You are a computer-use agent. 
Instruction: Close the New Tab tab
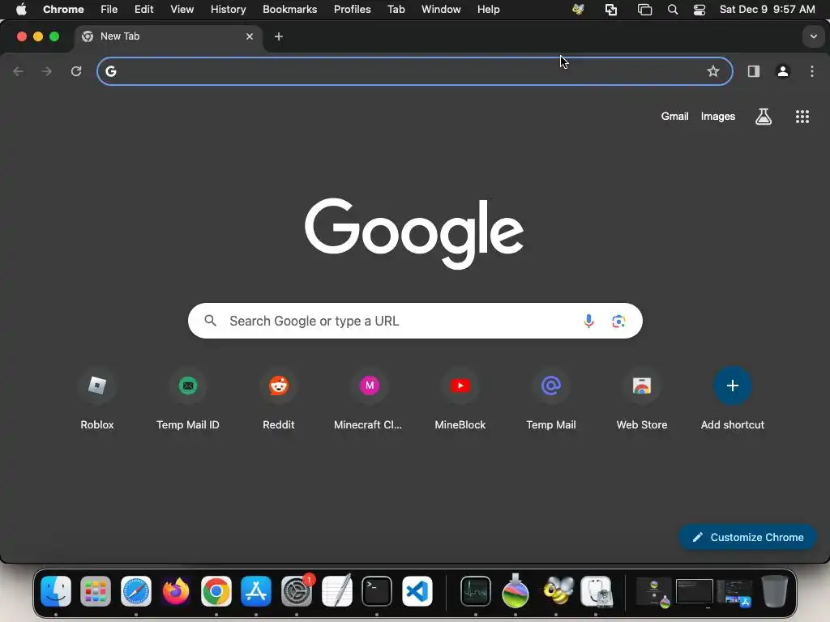[x=250, y=36]
